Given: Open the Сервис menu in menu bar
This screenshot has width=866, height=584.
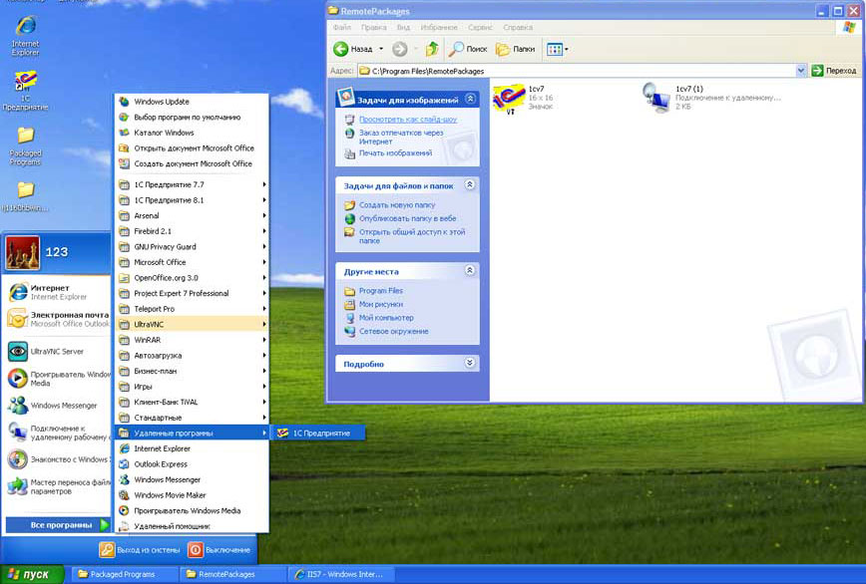Looking at the screenshot, I should [x=480, y=28].
